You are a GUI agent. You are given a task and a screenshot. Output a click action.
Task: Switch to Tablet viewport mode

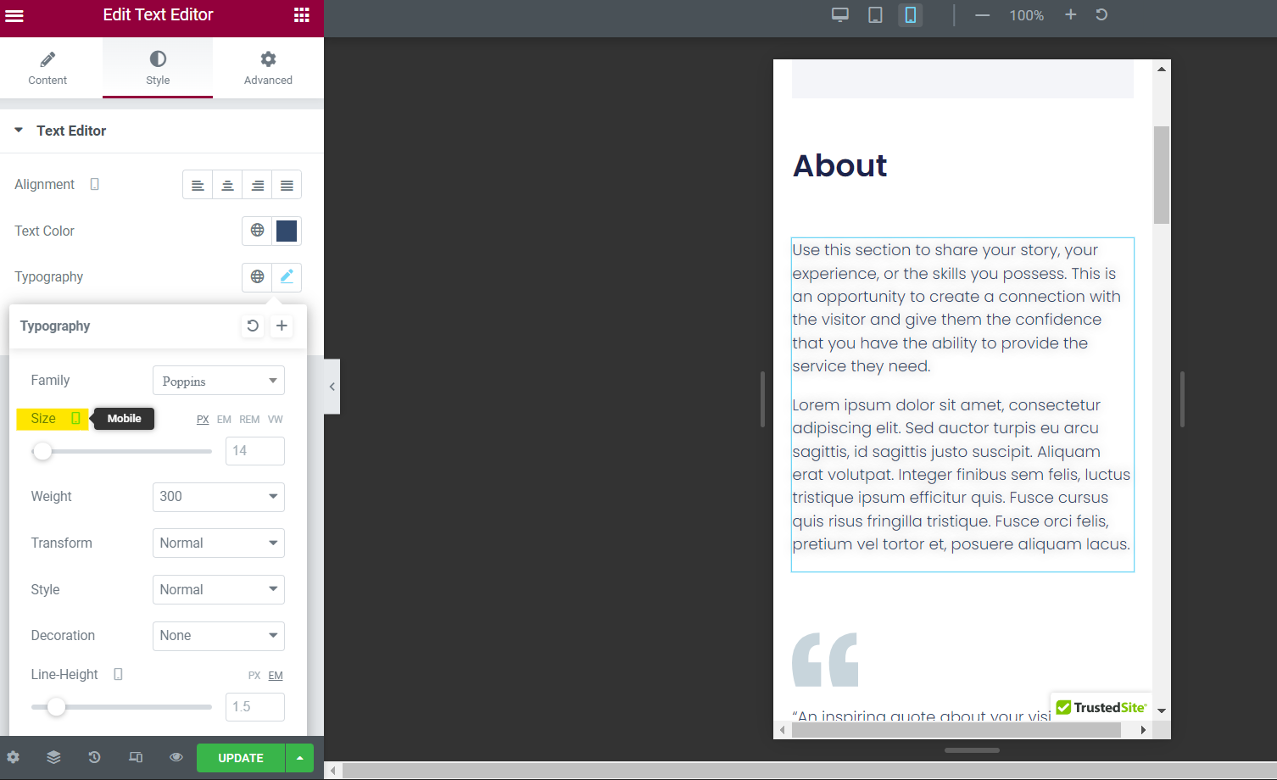click(874, 14)
